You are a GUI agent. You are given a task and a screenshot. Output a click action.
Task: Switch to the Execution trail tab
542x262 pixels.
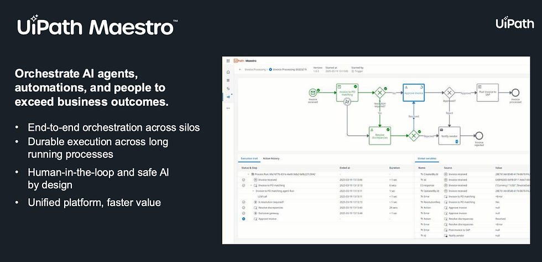click(249, 158)
